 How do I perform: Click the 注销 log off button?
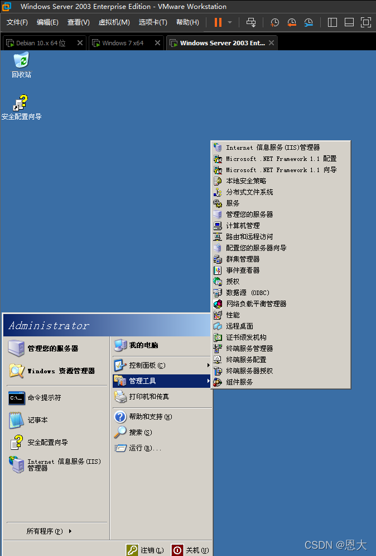(x=146, y=550)
